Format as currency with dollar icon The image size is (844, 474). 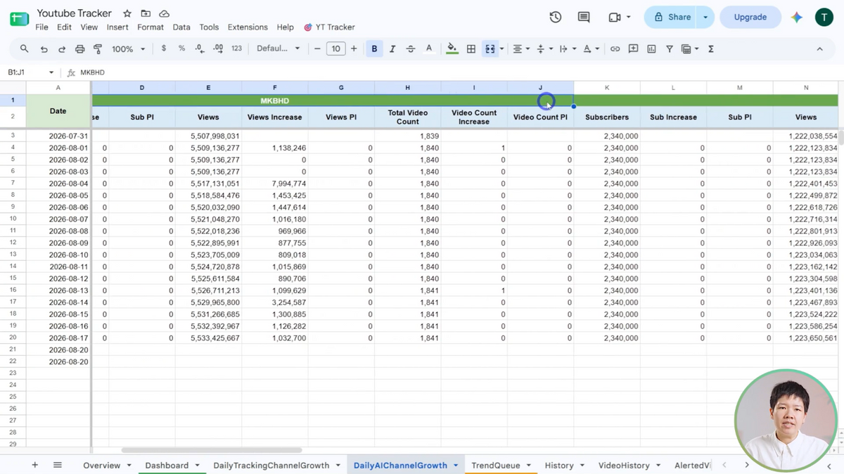(164, 49)
